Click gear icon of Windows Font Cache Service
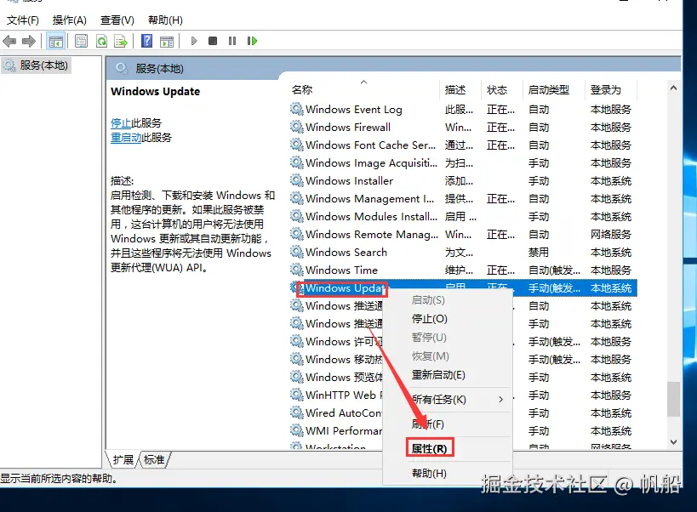Image resolution: width=697 pixels, height=512 pixels. (x=296, y=145)
